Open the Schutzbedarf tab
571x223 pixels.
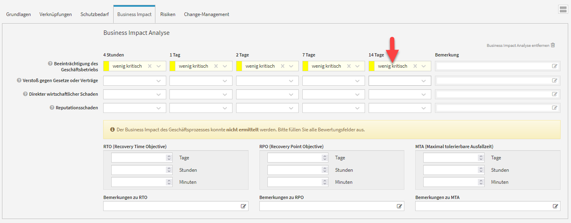(94, 14)
